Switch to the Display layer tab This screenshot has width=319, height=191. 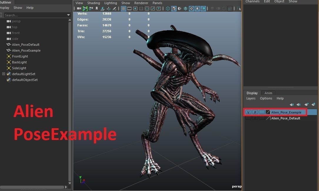coord(252,93)
